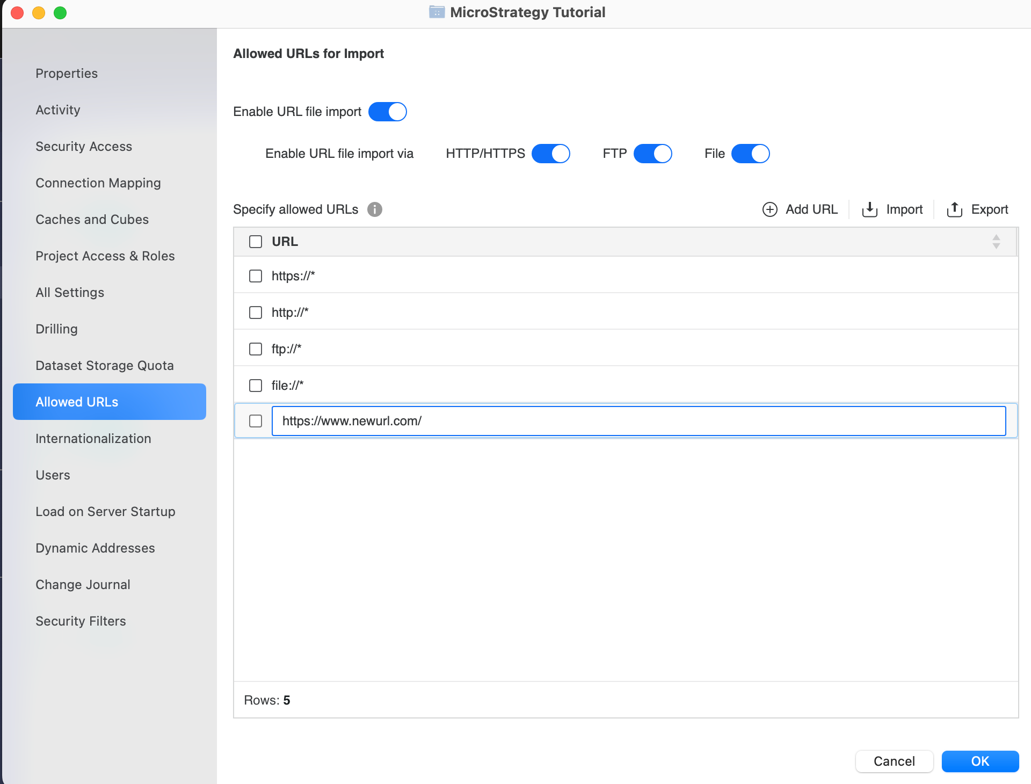Click the Import download icon
This screenshot has height=784, width=1031.
(869, 209)
